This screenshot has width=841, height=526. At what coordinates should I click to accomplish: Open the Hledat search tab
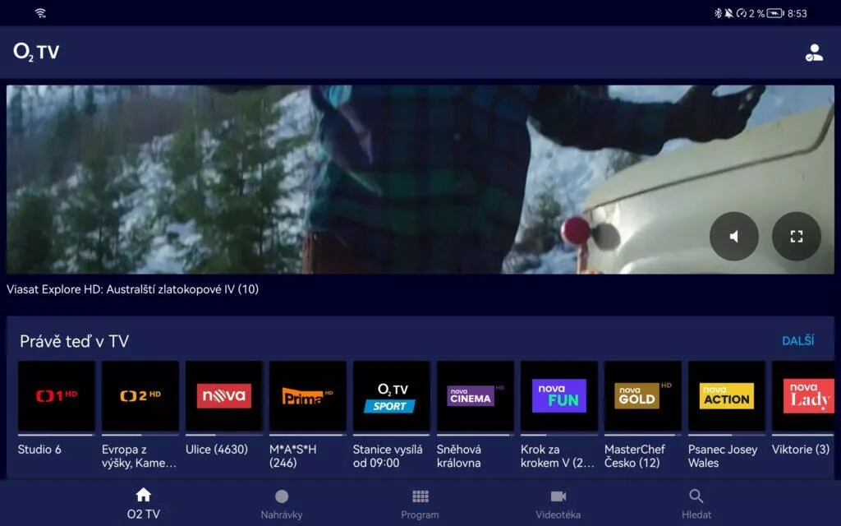click(696, 504)
